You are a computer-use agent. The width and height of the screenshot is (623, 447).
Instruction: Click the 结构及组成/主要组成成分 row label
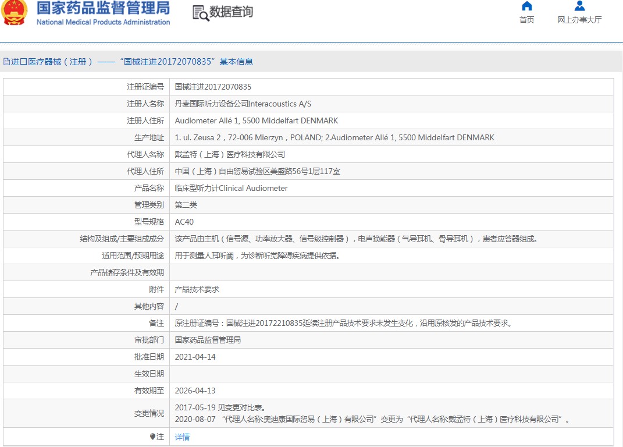(x=122, y=239)
